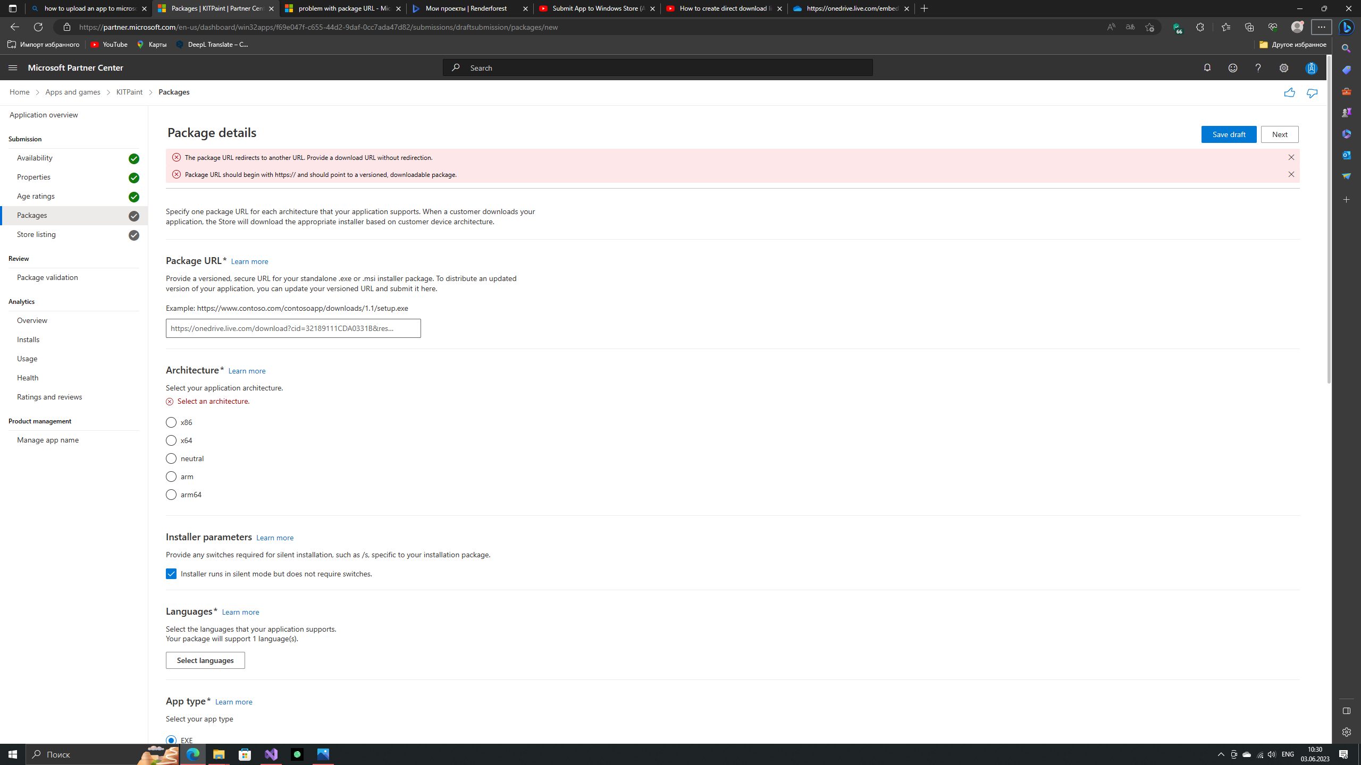This screenshot has height=765, width=1361.
Task: Uncheck installer runs in silent mode
Action: [x=171, y=574]
